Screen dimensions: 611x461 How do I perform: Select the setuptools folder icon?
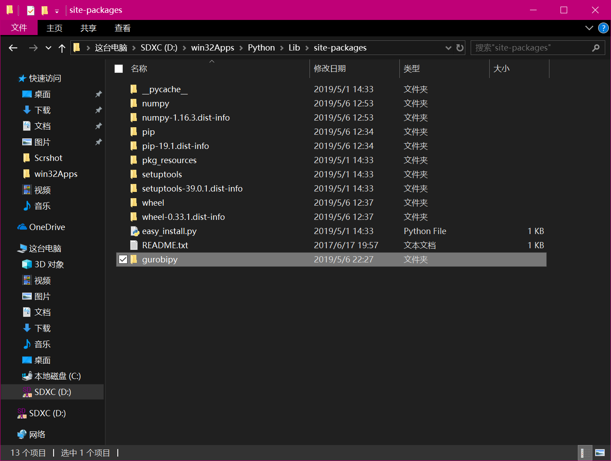(x=134, y=174)
